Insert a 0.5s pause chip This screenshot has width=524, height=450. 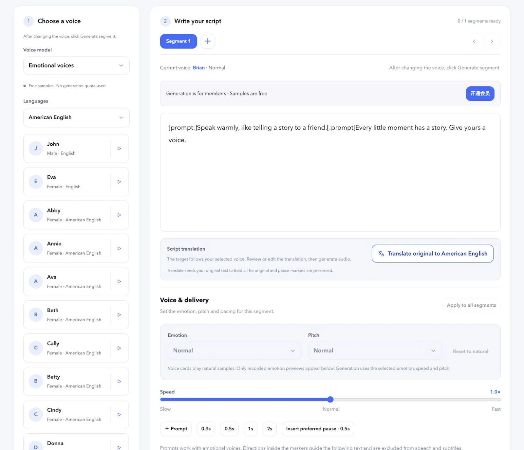229,429
